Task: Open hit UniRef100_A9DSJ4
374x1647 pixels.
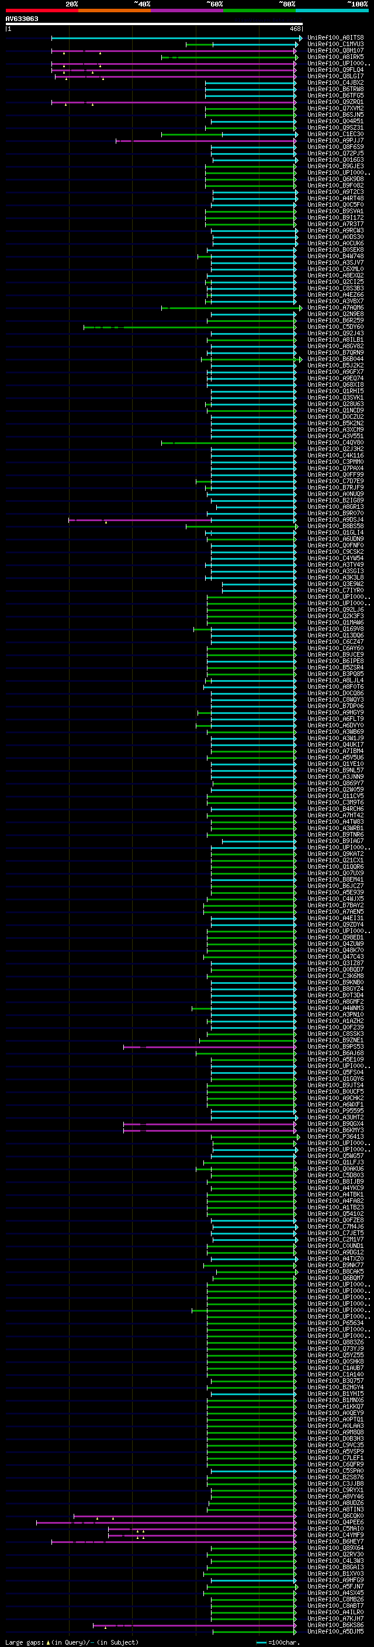Action: click(x=335, y=520)
